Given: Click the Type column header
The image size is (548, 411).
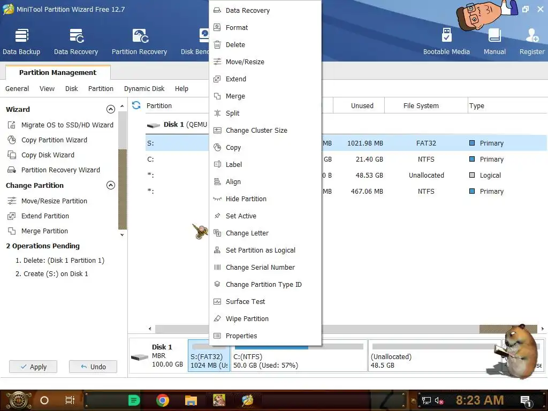Looking at the screenshot, I should click(507, 105).
